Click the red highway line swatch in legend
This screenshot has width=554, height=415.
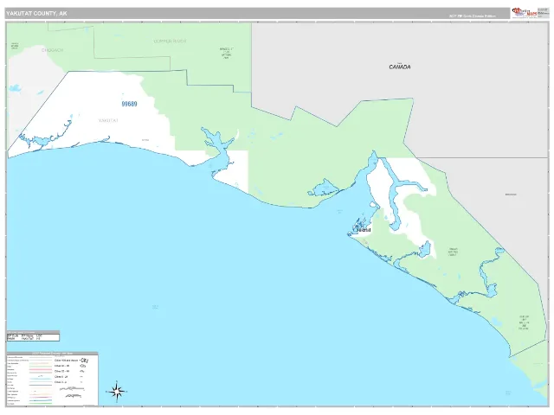click(x=41, y=369)
